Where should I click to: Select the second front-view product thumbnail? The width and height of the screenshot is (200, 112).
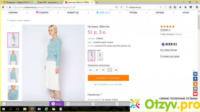(x=13, y=58)
